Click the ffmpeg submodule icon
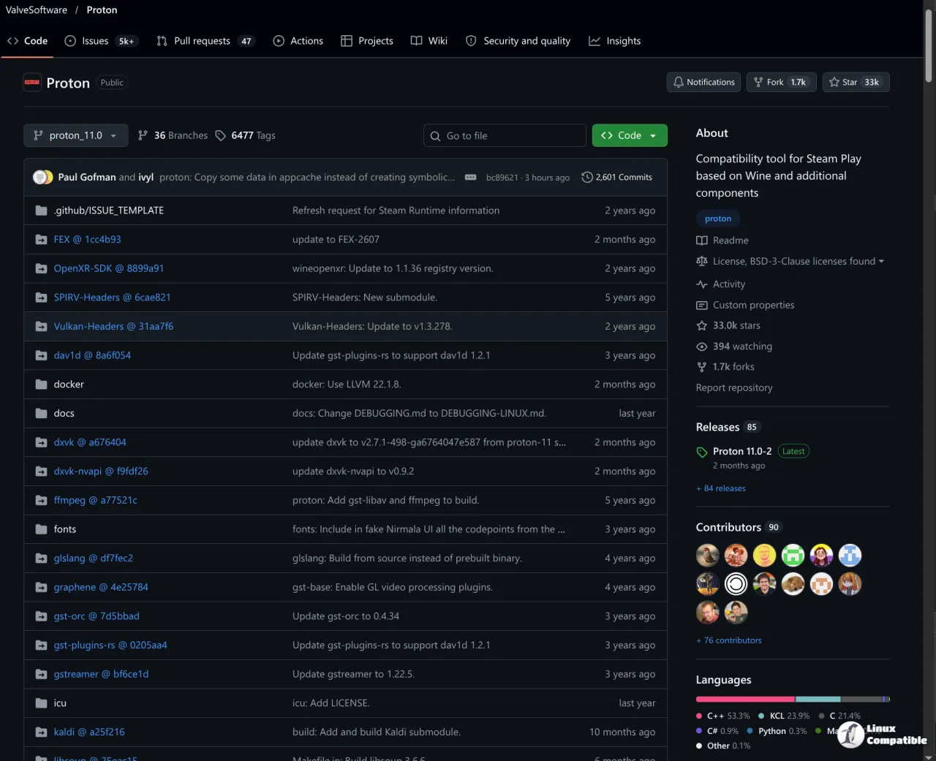 point(41,500)
